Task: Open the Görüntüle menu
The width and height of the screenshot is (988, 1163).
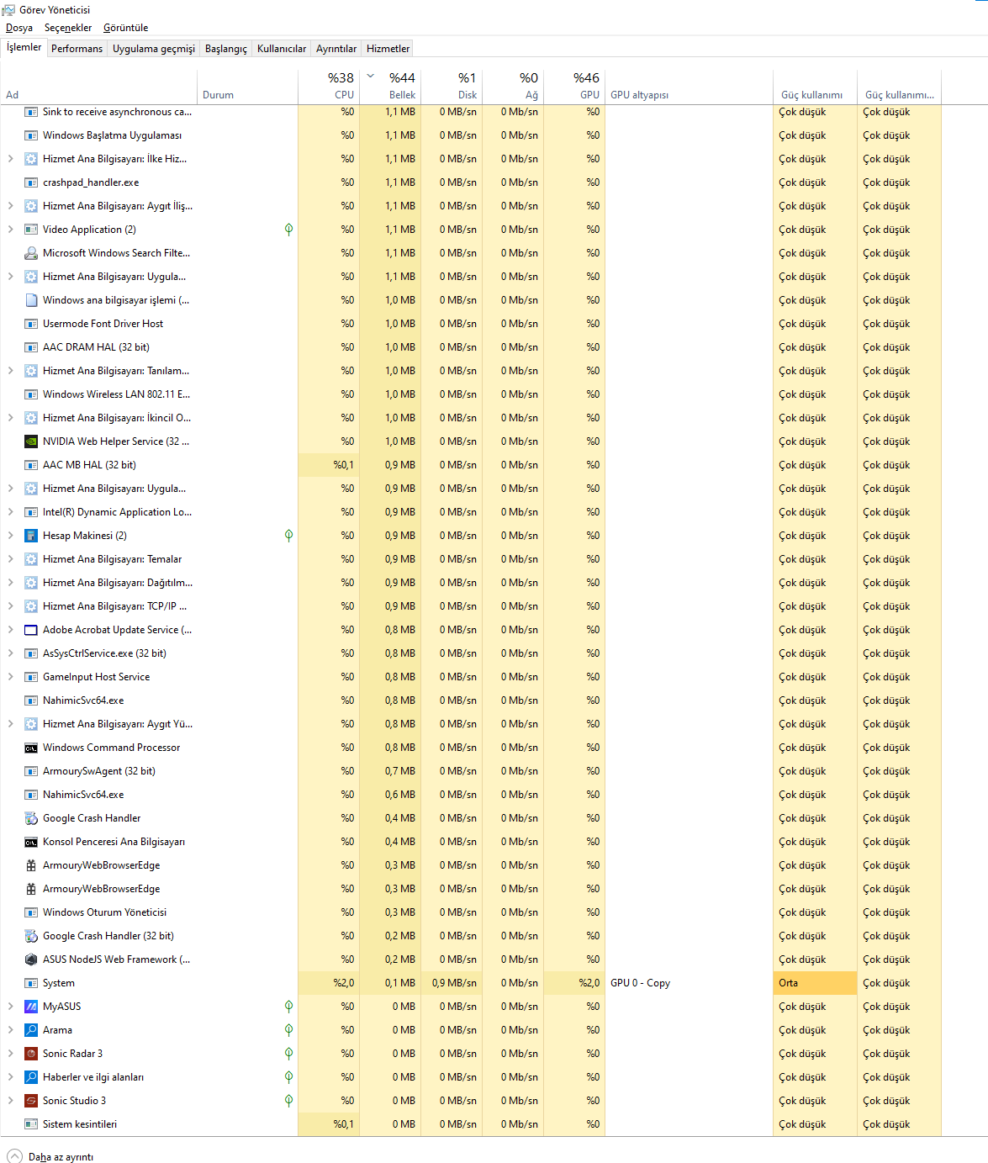Action: coord(125,28)
